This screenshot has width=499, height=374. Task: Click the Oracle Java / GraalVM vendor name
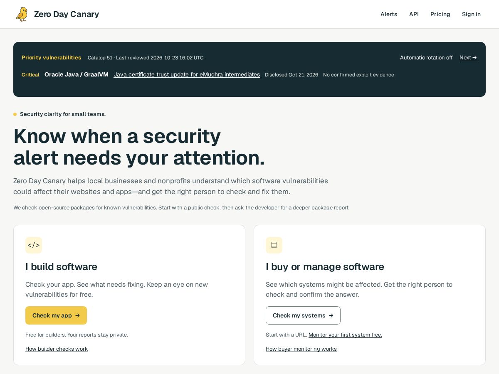pos(77,75)
